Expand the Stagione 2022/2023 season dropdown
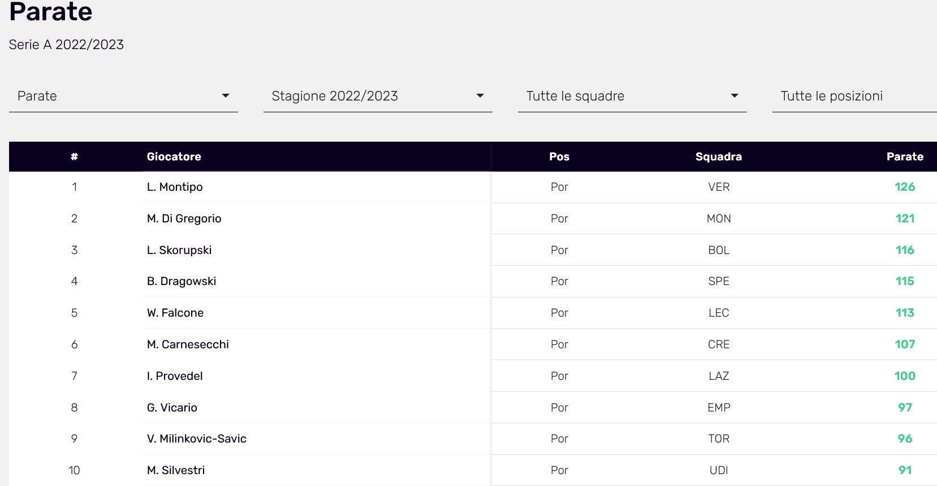937x486 pixels. click(377, 96)
